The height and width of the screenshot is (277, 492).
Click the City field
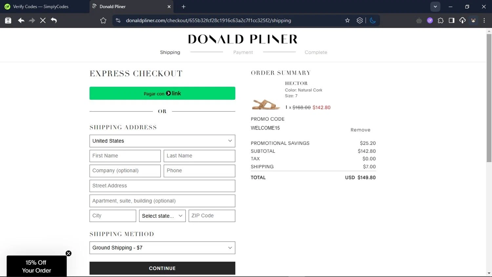click(113, 216)
